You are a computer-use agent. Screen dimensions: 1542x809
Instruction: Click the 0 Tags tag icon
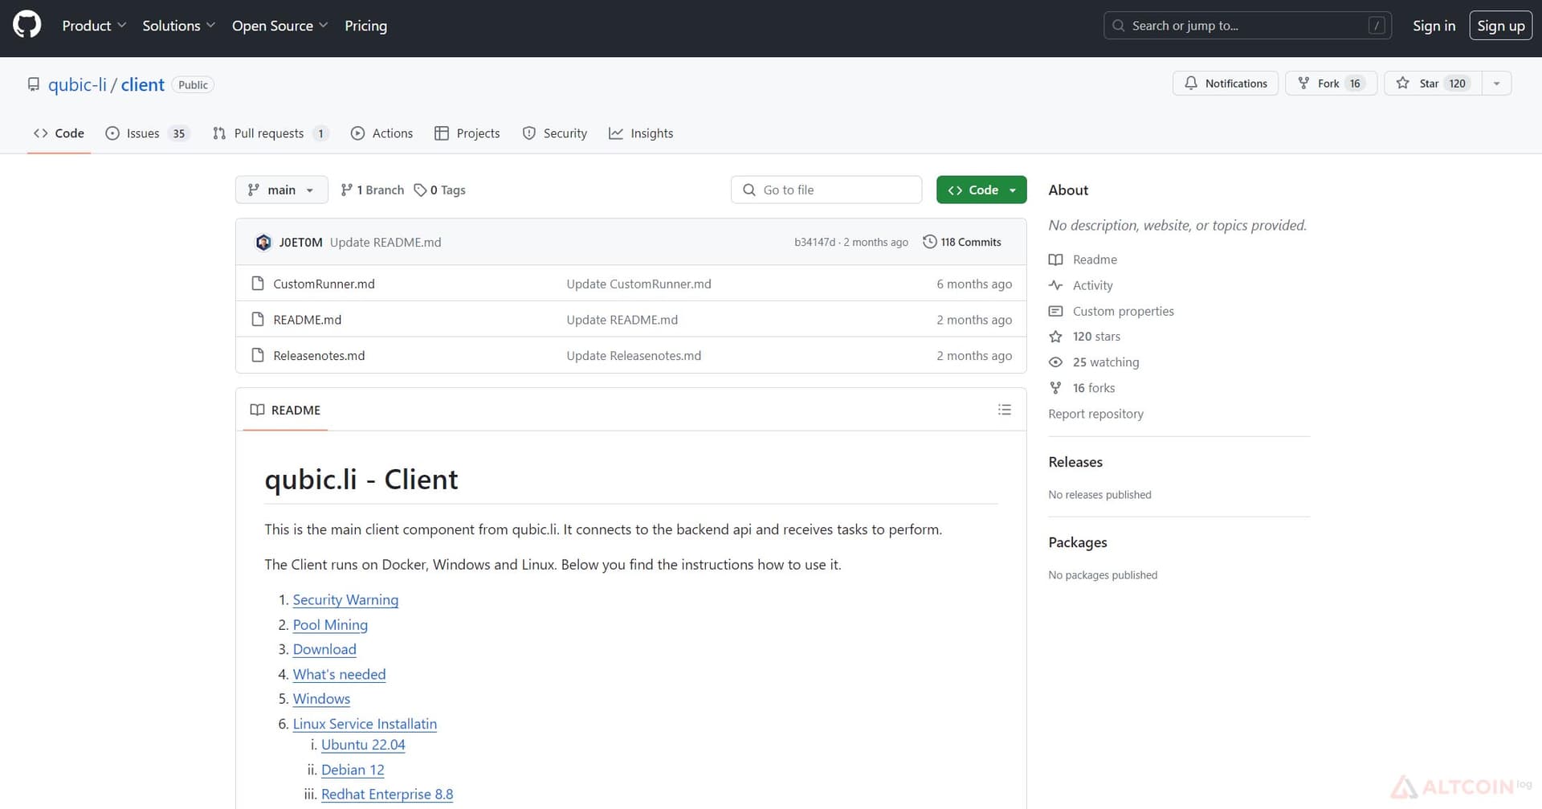pos(420,190)
